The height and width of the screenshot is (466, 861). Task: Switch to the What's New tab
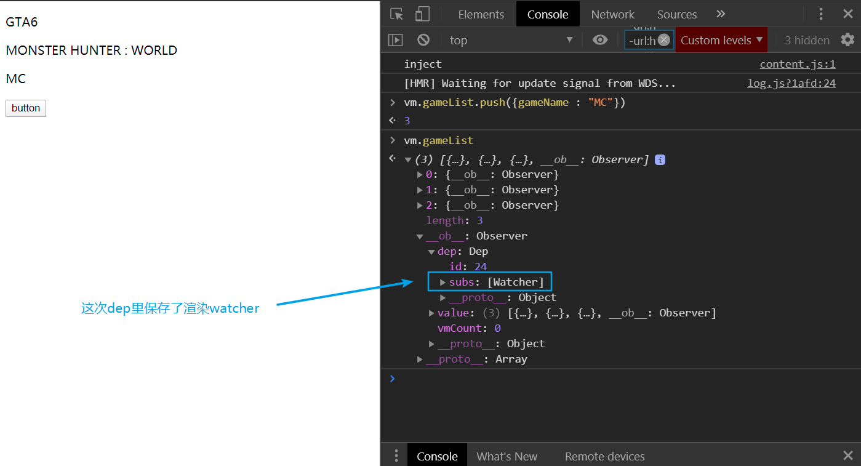[x=507, y=456]
